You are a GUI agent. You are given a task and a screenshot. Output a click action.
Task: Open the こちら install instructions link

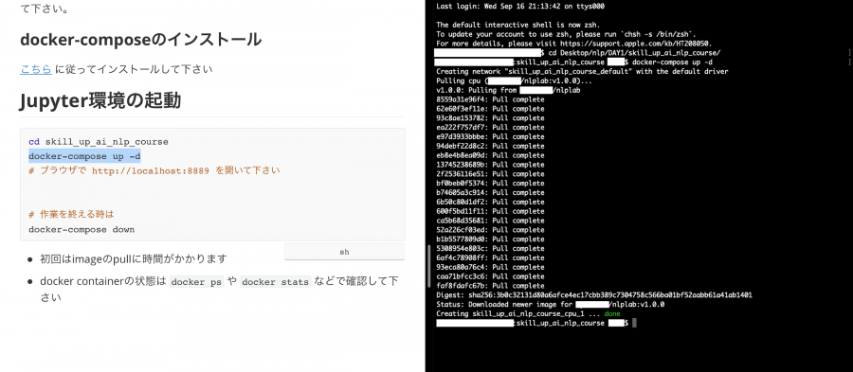pos(36,69)
